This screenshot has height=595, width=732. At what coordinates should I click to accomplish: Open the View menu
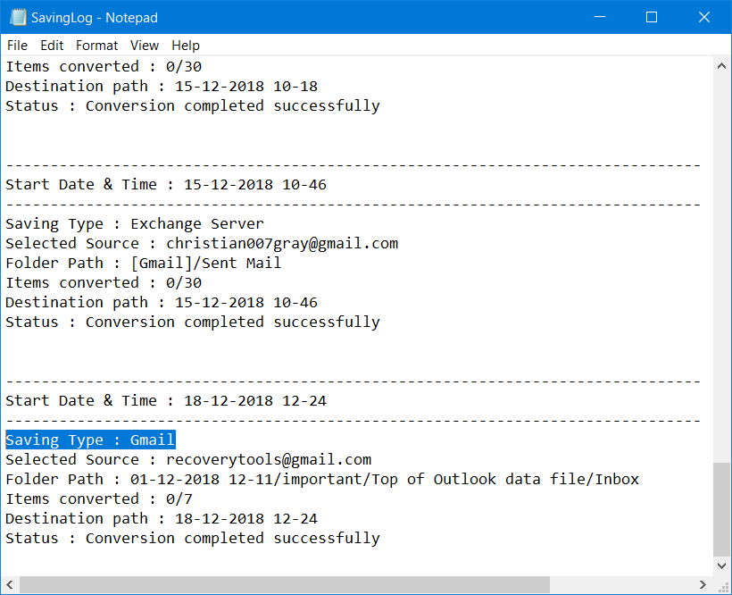(x=145, y=46)
